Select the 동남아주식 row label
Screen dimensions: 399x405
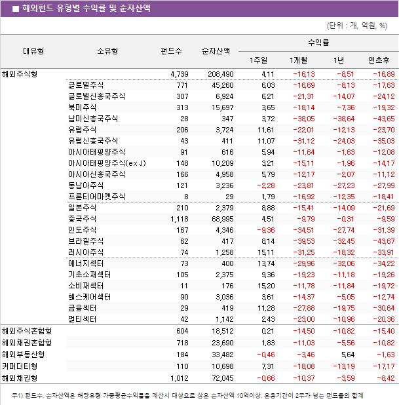[86, 185]
